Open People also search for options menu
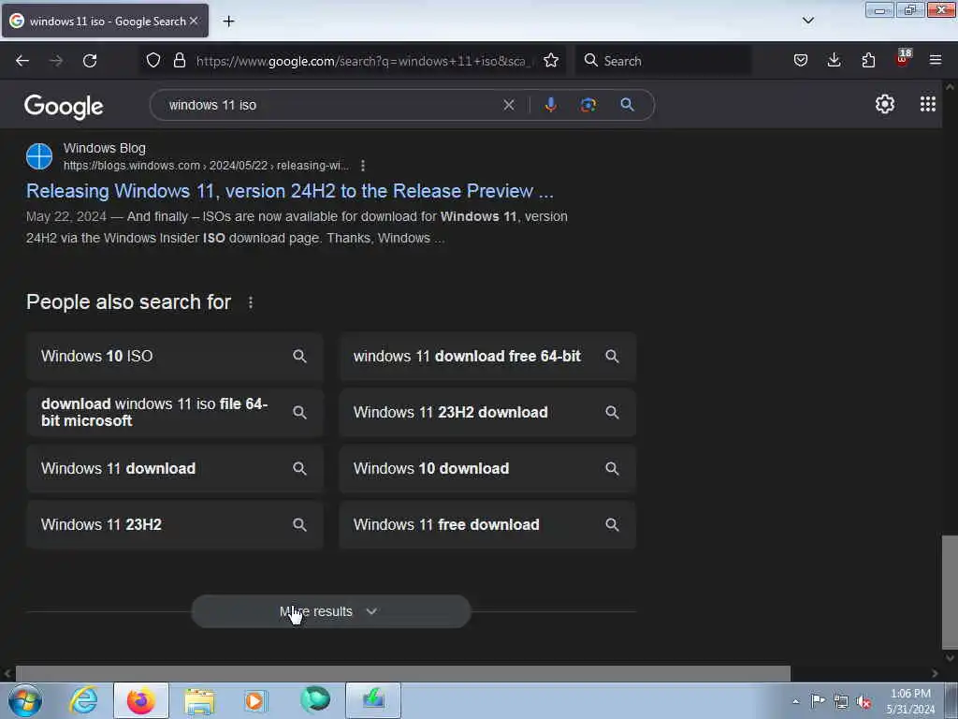This screenshot has width=958, height=719. (x=251, y=302)
